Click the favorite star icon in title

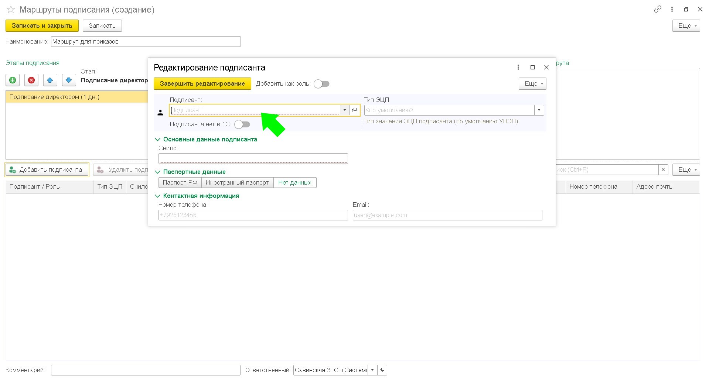[x=11, y=10]
